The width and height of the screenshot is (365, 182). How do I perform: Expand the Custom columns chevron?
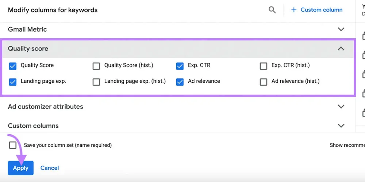tap(341, 126)
